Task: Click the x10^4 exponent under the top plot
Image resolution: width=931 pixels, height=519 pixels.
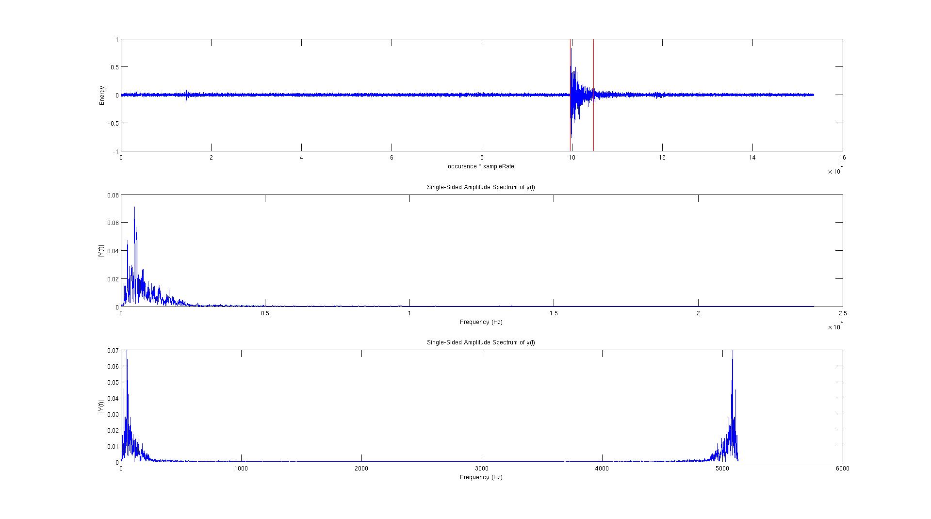Action: [835, 171]
